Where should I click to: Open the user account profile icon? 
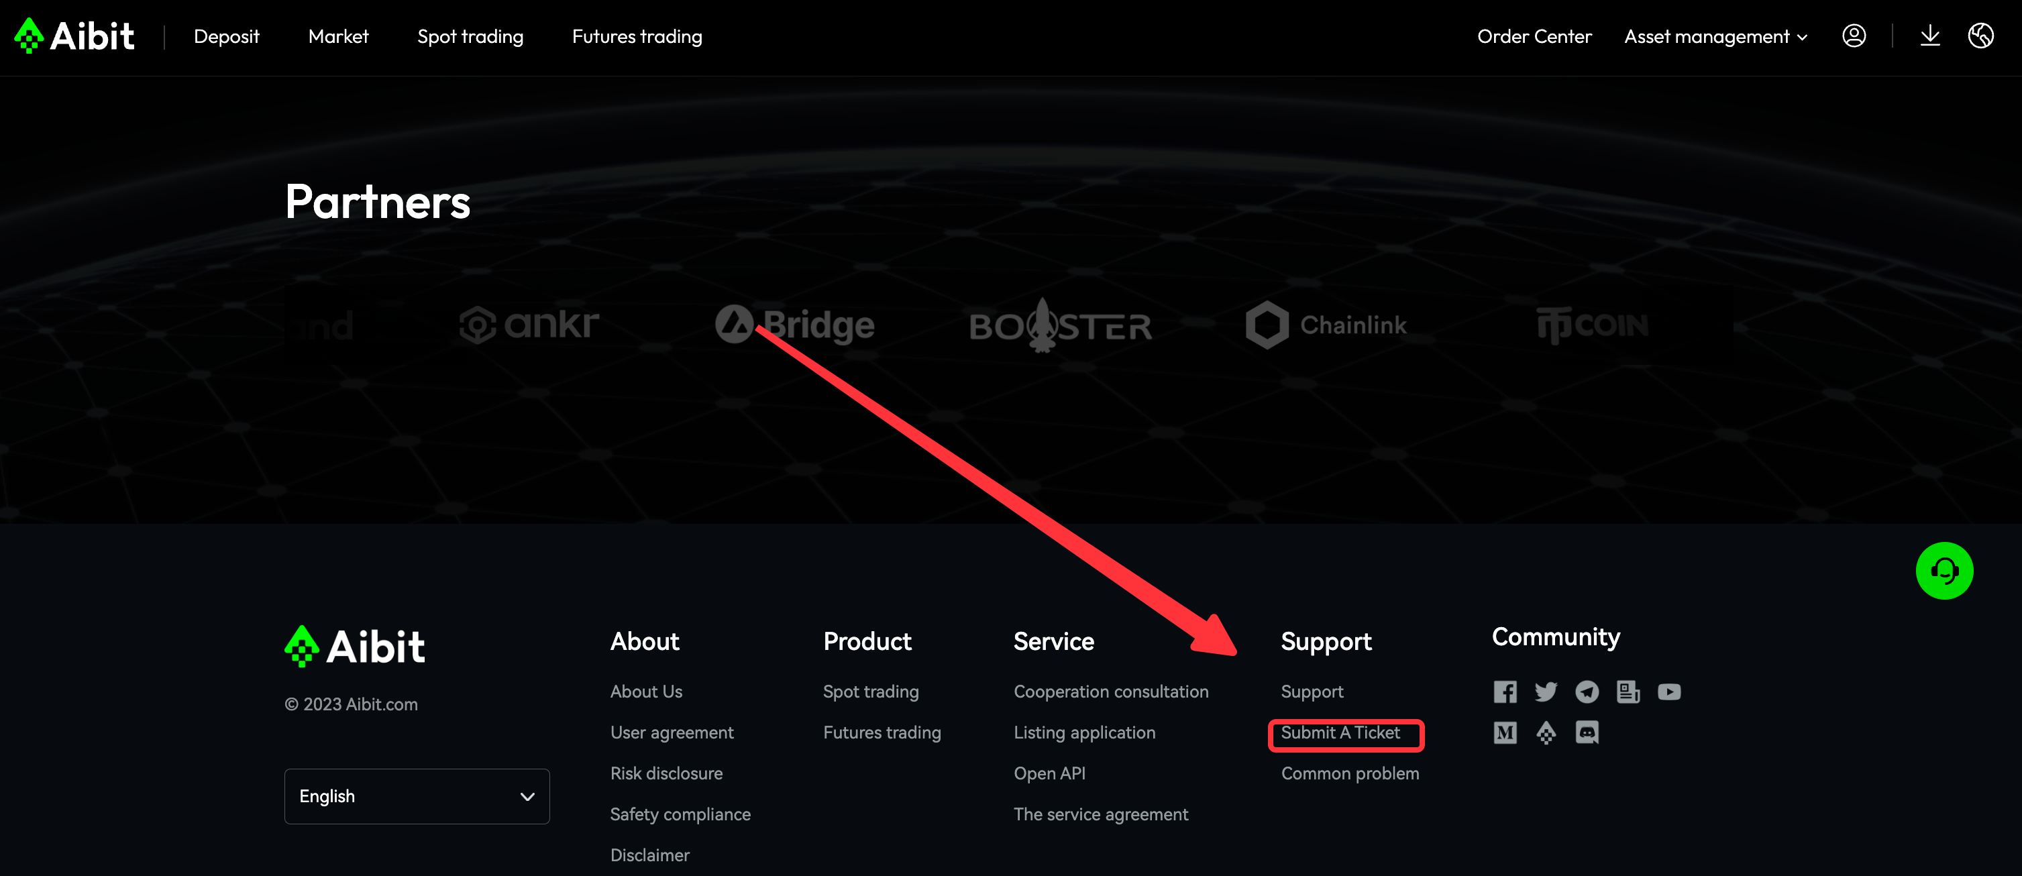[1853, 36]
